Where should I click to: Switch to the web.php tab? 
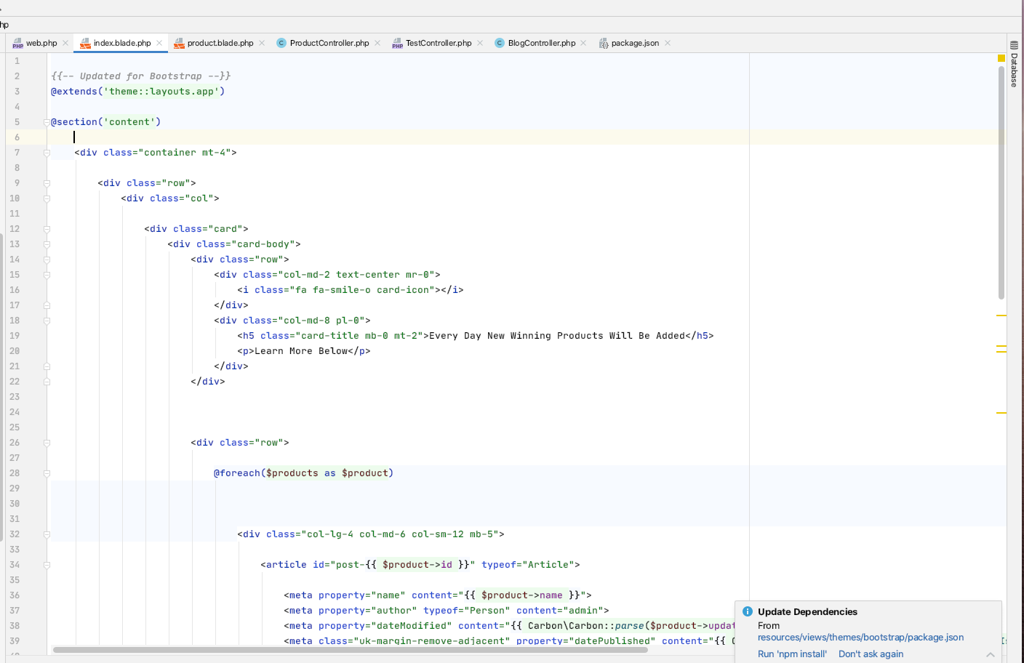click(x=41, y=43)
